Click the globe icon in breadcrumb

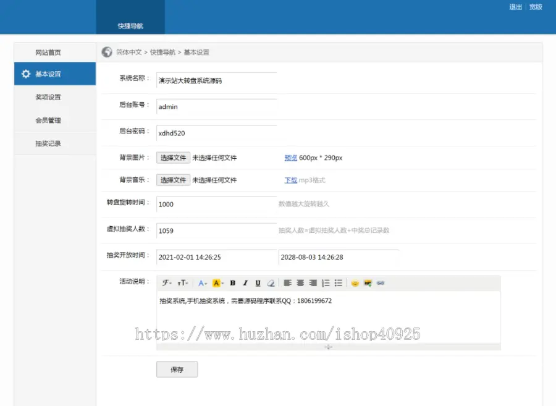coord(107,52)
